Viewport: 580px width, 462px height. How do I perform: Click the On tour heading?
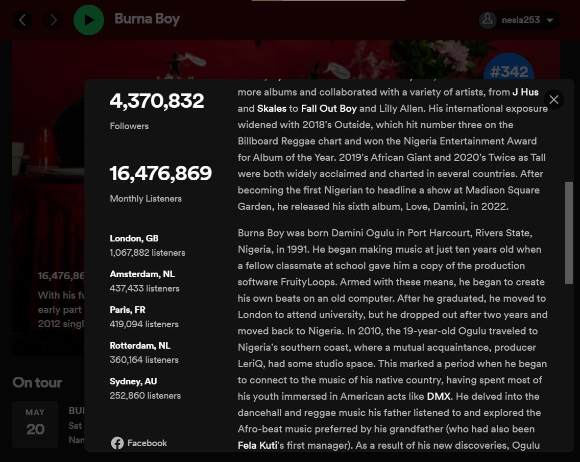(37, 382)
